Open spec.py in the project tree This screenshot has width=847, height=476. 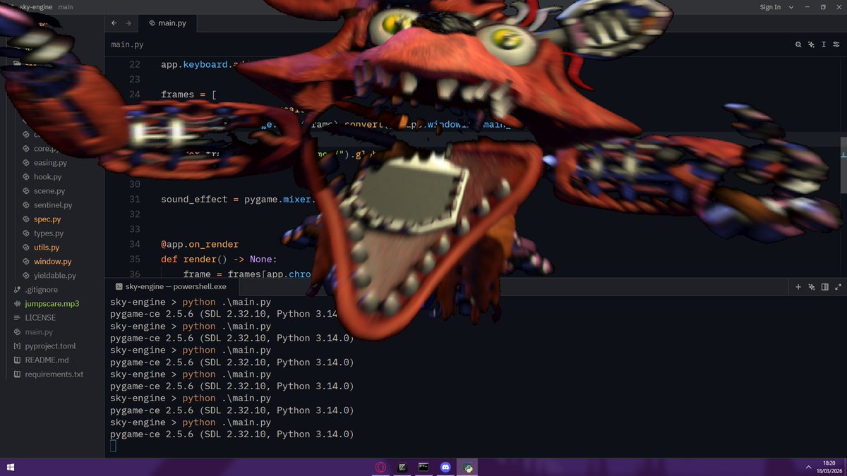click(48, 219)
